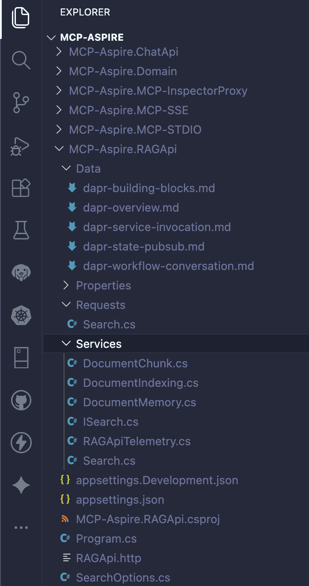The height and width of the screenshot is (586, 309).
Task: Click C# icon beside Program.cs
Action: [65, 538]
